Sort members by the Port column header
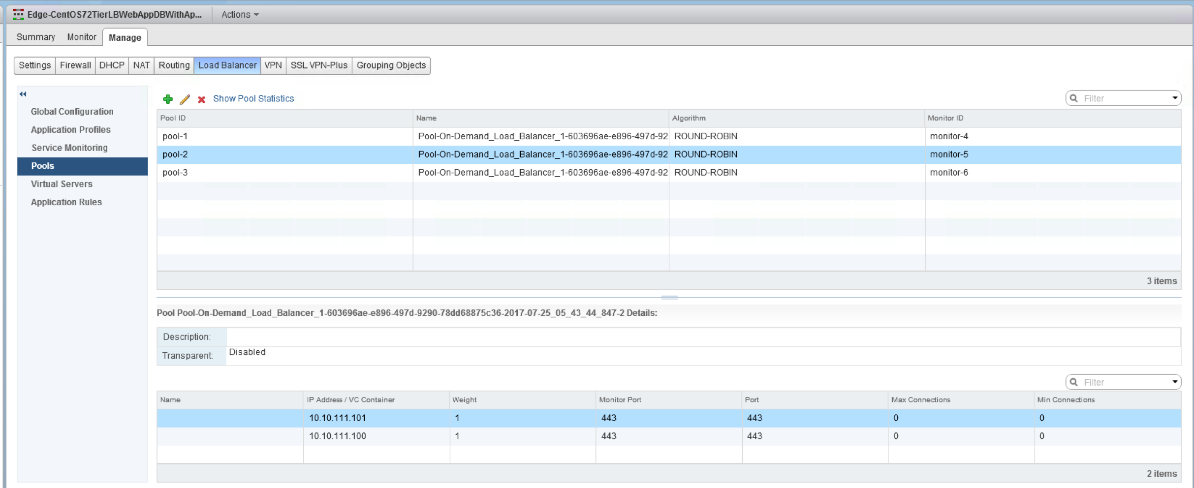Viewport: 1194px width, 488px height. pyautogui.click(x=815, y=400)
